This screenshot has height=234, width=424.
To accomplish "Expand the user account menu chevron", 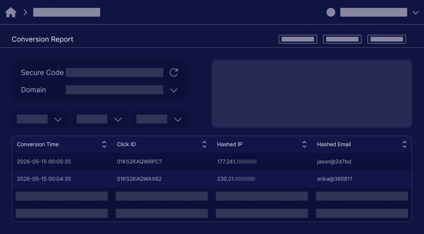I will [x=415, y=12].
